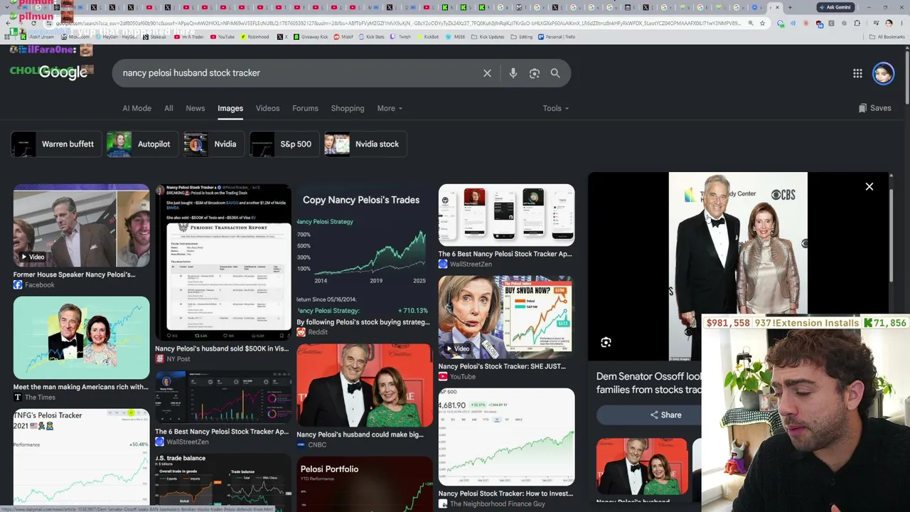This screenshot has width=910, height=512.
Task: Switch to the News tab
Action: pos(196,108)
